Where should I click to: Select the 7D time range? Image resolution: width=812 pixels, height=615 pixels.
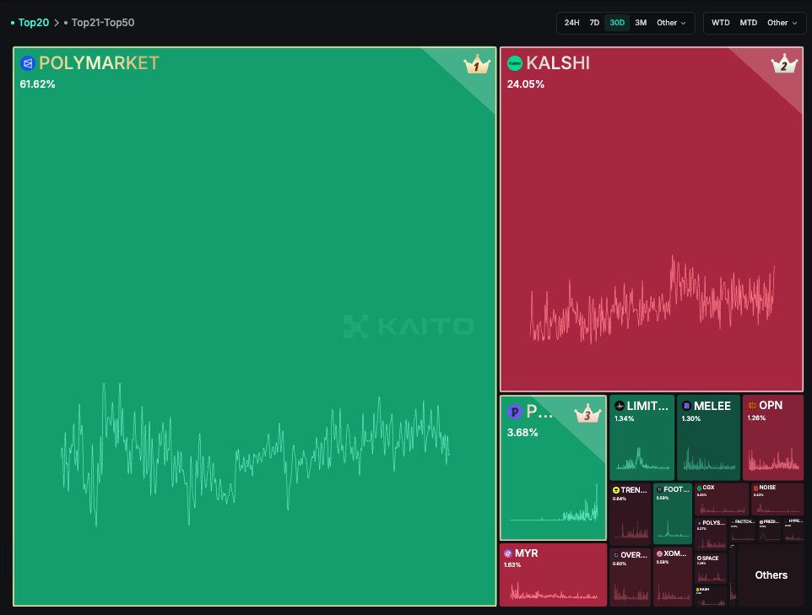(594, 23)
